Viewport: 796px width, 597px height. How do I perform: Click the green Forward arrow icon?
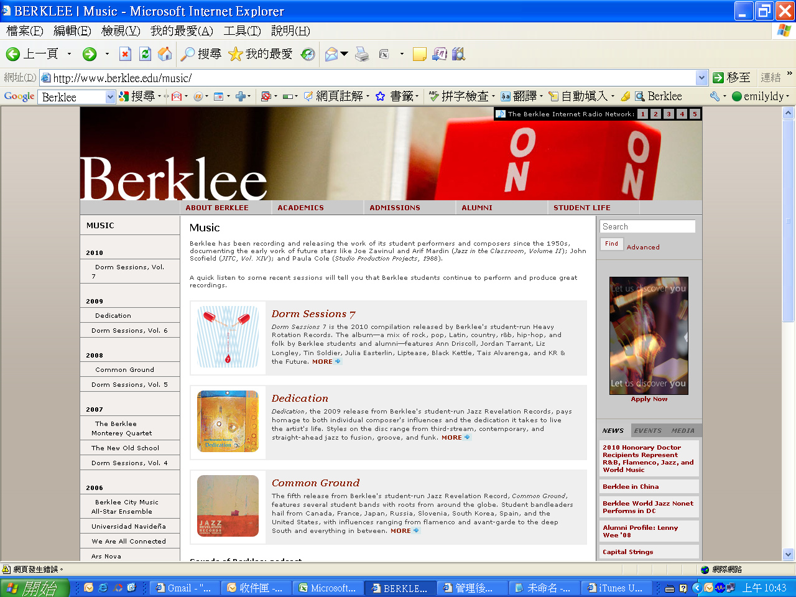coord(90,55)
